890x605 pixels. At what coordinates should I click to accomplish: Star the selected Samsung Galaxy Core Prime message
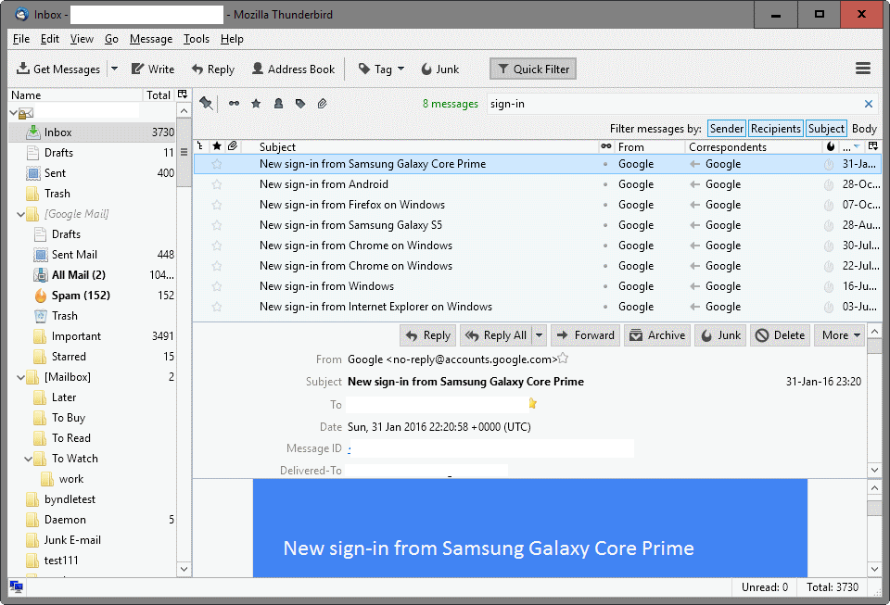216,163
